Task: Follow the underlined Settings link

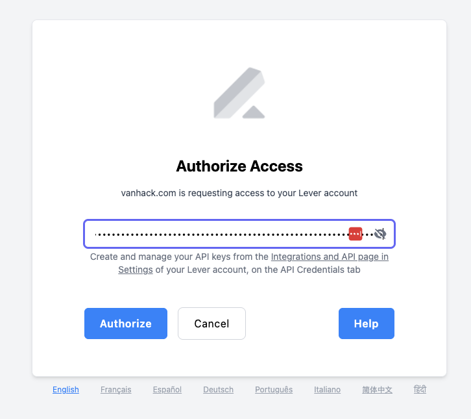Action: [136, 270]
